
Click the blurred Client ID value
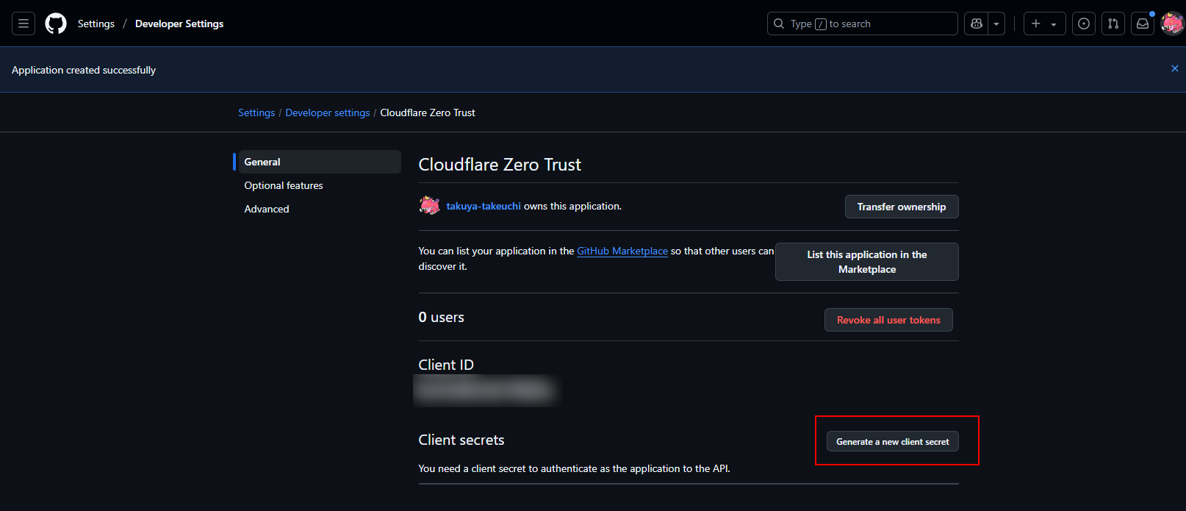click(487, 390)
